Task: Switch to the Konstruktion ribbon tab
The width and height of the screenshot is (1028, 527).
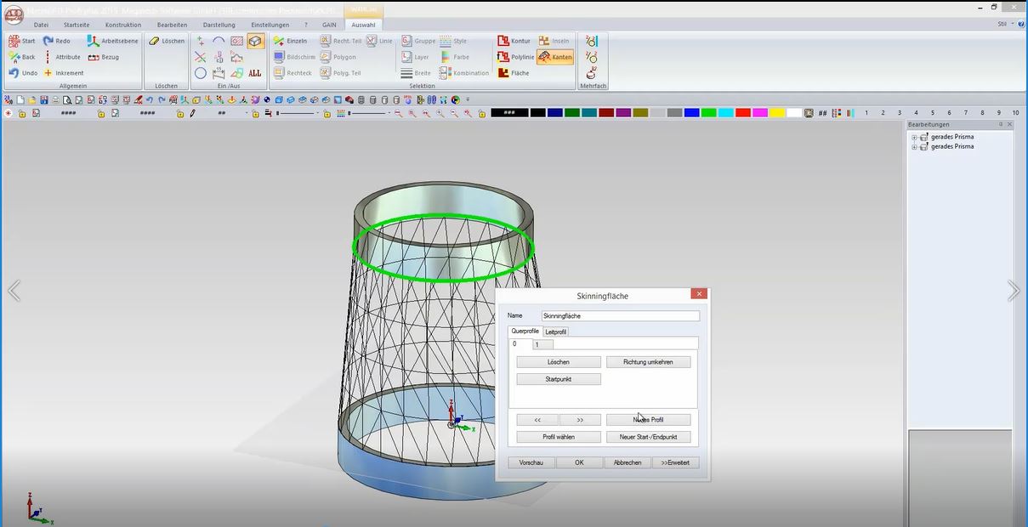Action: (123, 25)
